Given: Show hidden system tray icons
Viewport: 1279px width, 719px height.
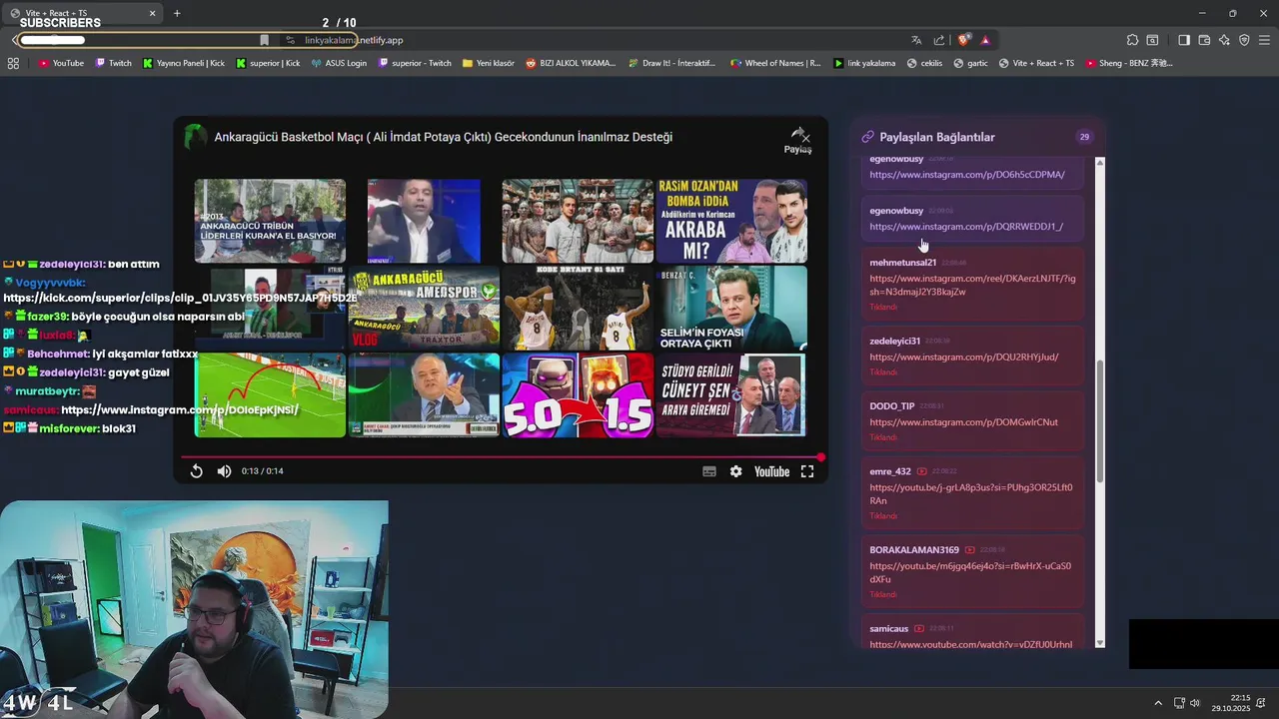Looking at the screenshot, I should 1158,703.
